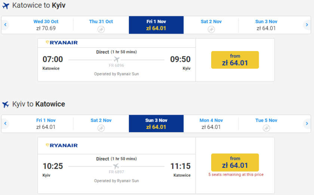Click the no-flight icon under Tue 5 Nov
Image resolution: width=314 pixels, height=195 pixels.
click(266, 128)
